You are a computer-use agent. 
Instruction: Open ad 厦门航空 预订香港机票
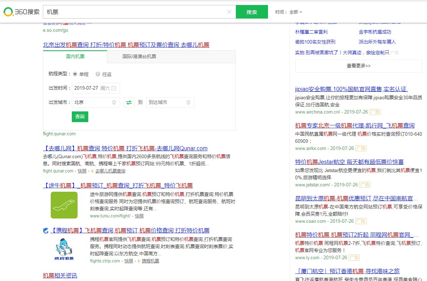(347, 271)
